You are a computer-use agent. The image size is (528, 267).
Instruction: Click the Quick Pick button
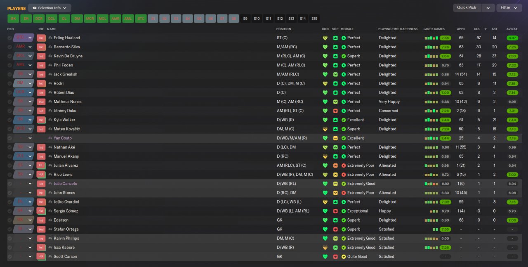pyautogui.click(x=467, y=8)
